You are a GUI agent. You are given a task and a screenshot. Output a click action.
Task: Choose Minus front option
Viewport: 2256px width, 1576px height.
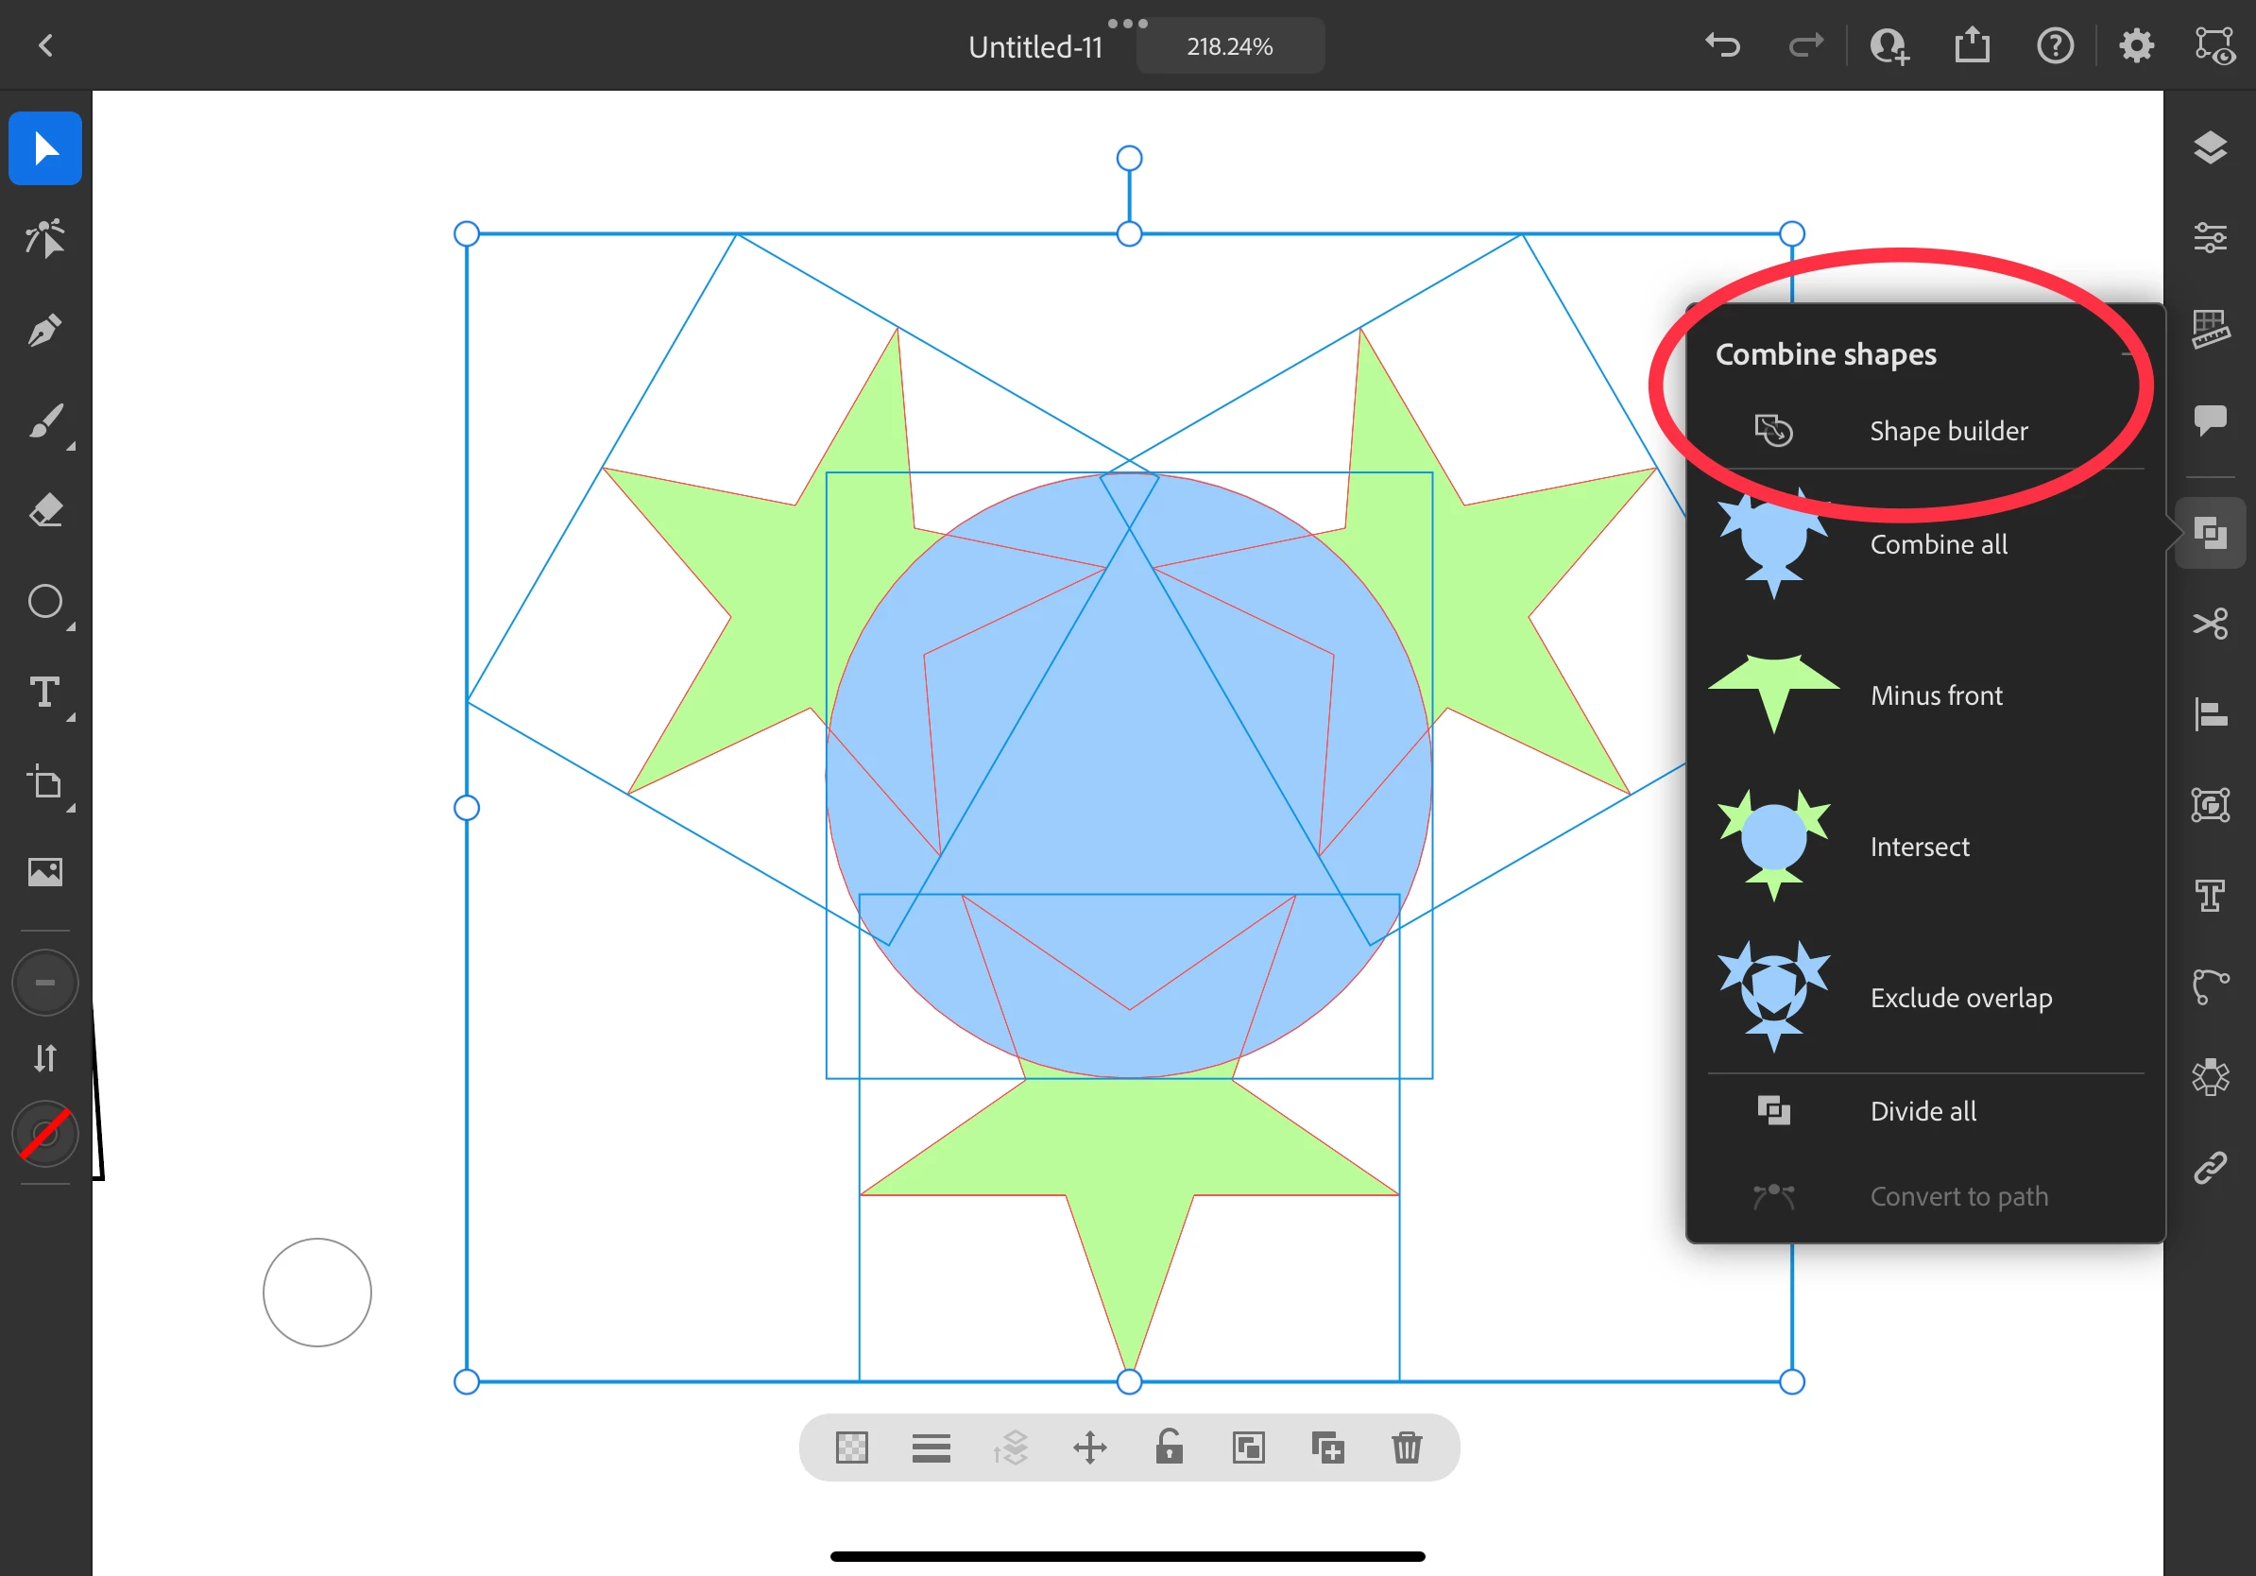[1935, 695]
